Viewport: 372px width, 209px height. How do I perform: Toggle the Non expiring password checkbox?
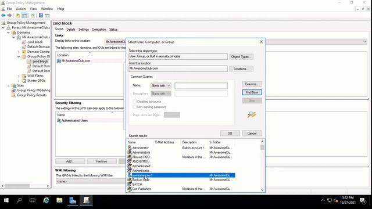coord(134,107)
